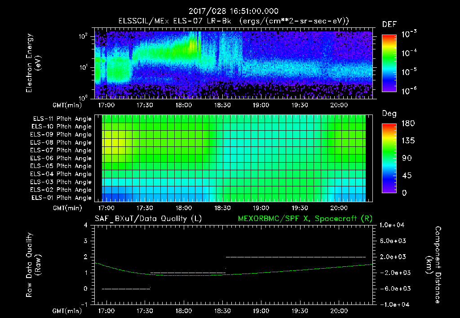Click the 20:00 tick under bottom plot
460x318 pixels.
coord(339,311)
